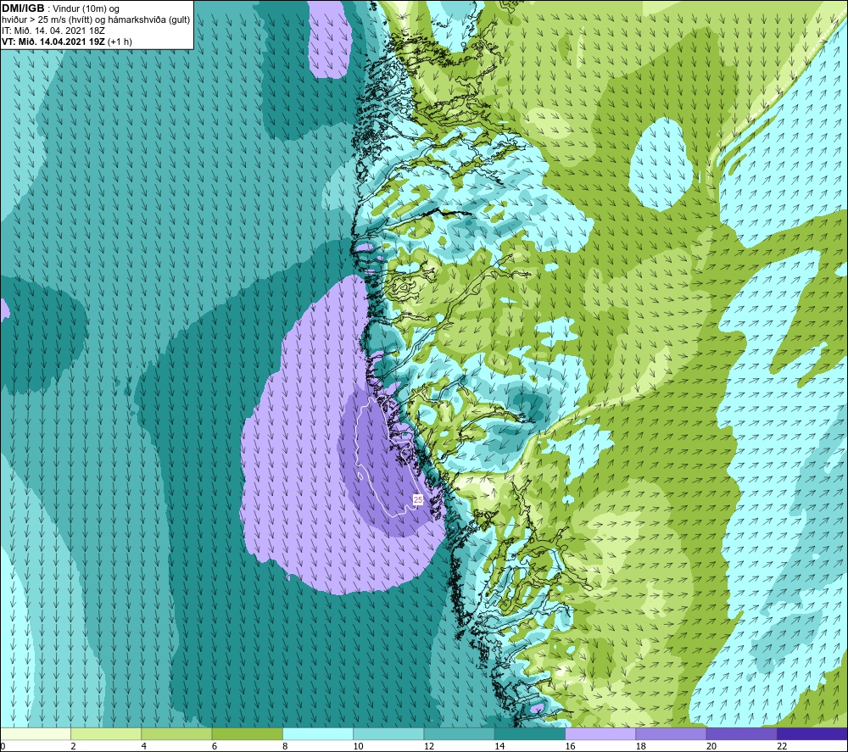Click the legend scale value '16'
This screenshot has height=752, width=848.
pos(571,747)
